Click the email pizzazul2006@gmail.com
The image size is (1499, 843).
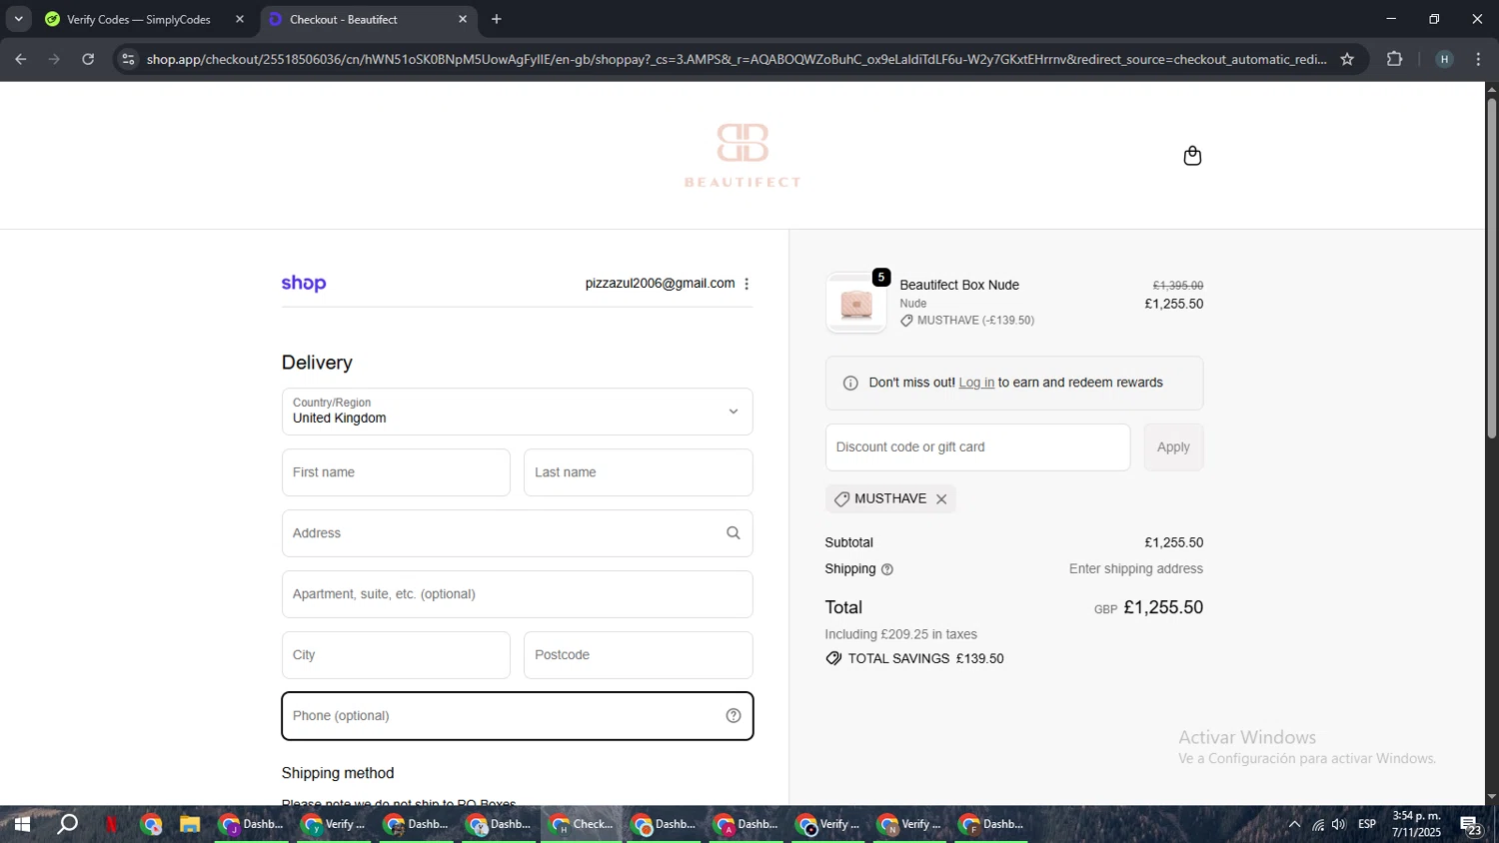pyautogui.click(x=660, y=284)
